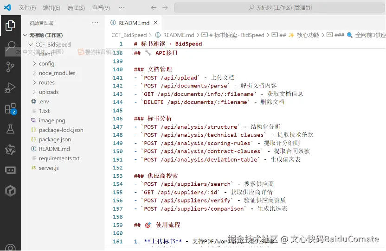Click the 'POST /api/suppliers/verify' line

210,201
